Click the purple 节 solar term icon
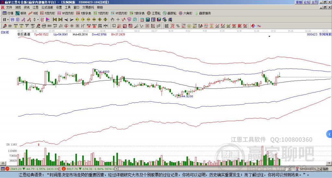The image size is (332, 178). [x=129, y=19]
